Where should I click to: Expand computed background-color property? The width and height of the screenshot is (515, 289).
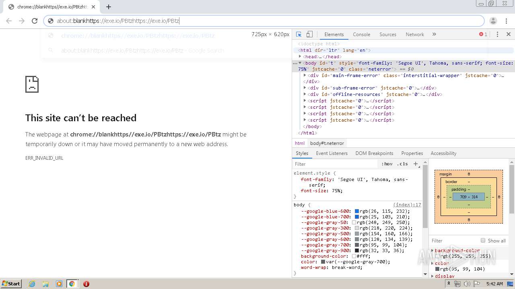[x=433, y=250]
